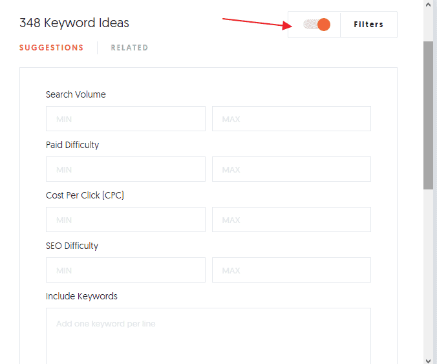The height and width of the screenshot is (364, 437).
Task: Focus the Paid Difficulty MIN field
Action: point(125,169)
